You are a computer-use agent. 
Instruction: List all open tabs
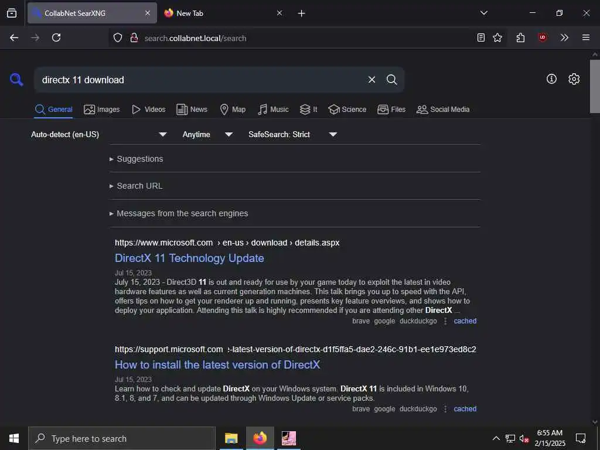483,13
